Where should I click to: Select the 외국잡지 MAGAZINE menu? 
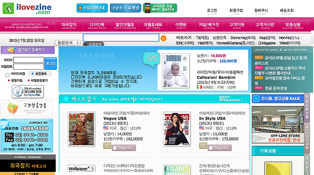[69, 26]
